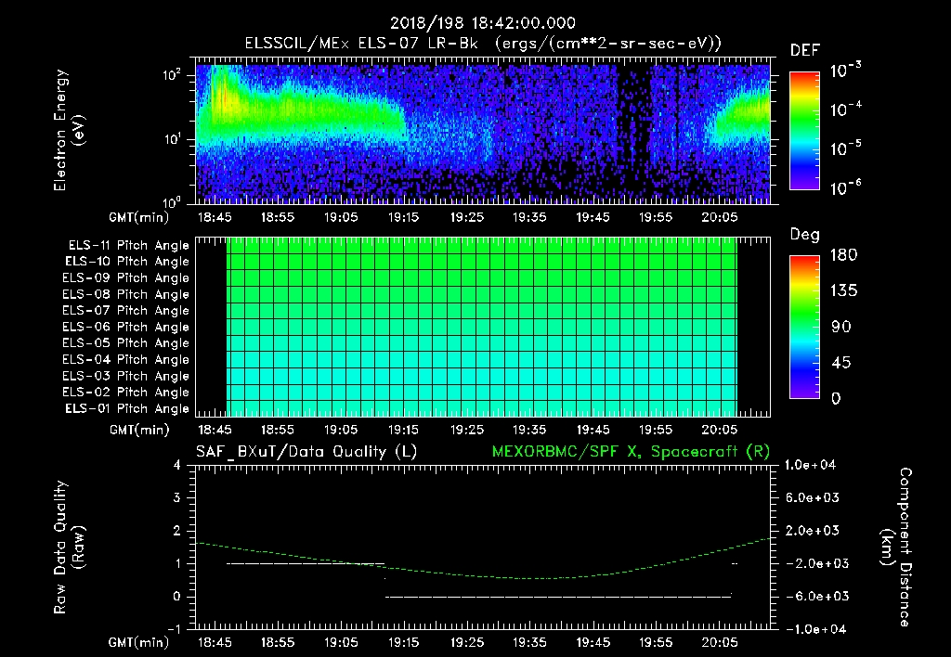Click the DEF color bar in the top panel
Image resolution: width=951 pixels, height=657 pixels.
[x=804, y=131]
